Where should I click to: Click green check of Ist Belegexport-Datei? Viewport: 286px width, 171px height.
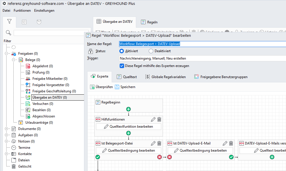click(98, 157)
